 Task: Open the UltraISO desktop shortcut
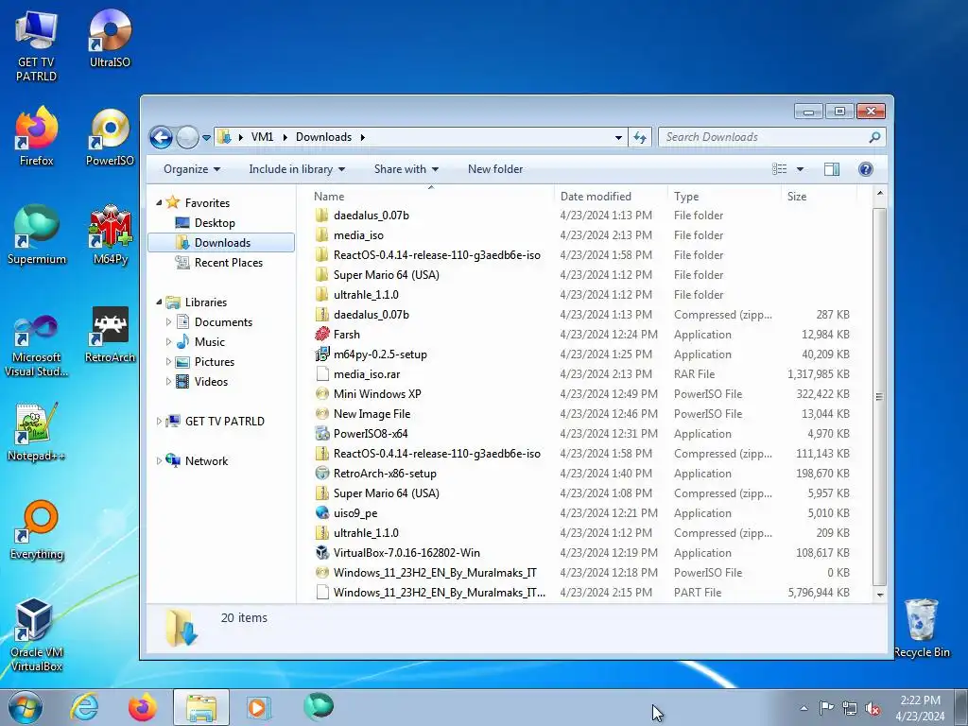(x=110, y=38)
